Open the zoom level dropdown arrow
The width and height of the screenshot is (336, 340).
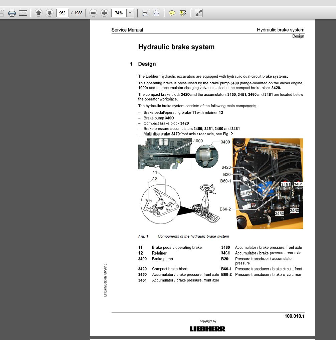click(130, 13)
